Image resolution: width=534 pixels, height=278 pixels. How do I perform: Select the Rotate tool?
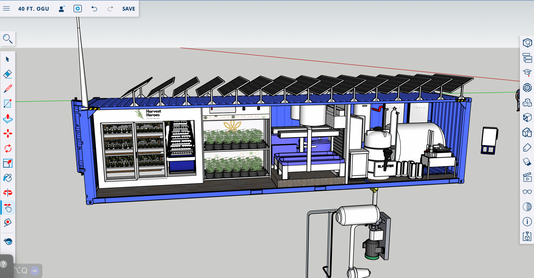(x=8, y=148)
